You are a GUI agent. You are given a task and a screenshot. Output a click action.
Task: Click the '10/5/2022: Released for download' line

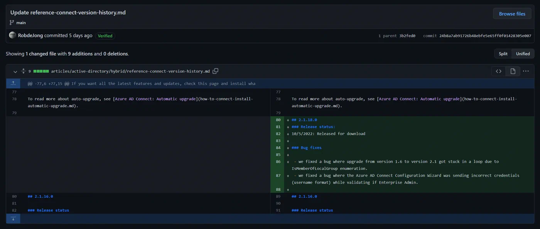[x=328, y=134]
